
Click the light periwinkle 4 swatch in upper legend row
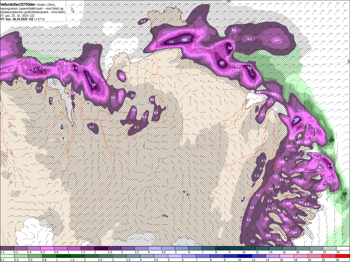pyautogui.click(x=155, y=248)
